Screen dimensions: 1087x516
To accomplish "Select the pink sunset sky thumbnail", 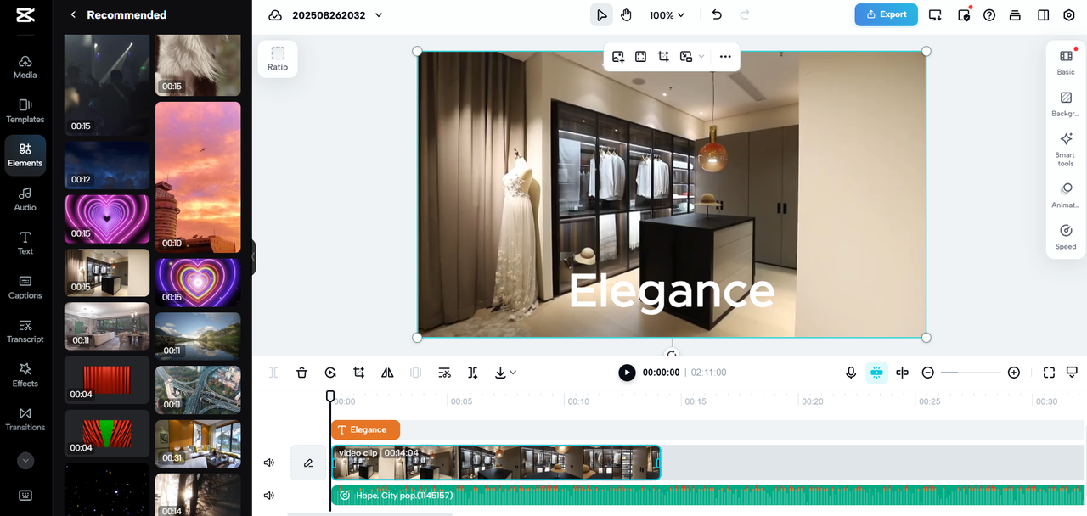I will pyautogui.click(x=198, y=177).
